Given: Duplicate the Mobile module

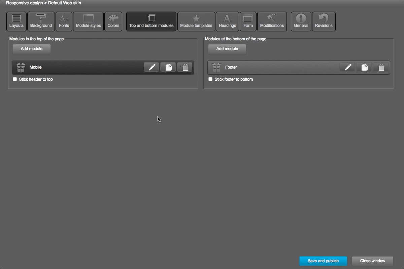Looking at the screenshot, I should pos(168,67).
